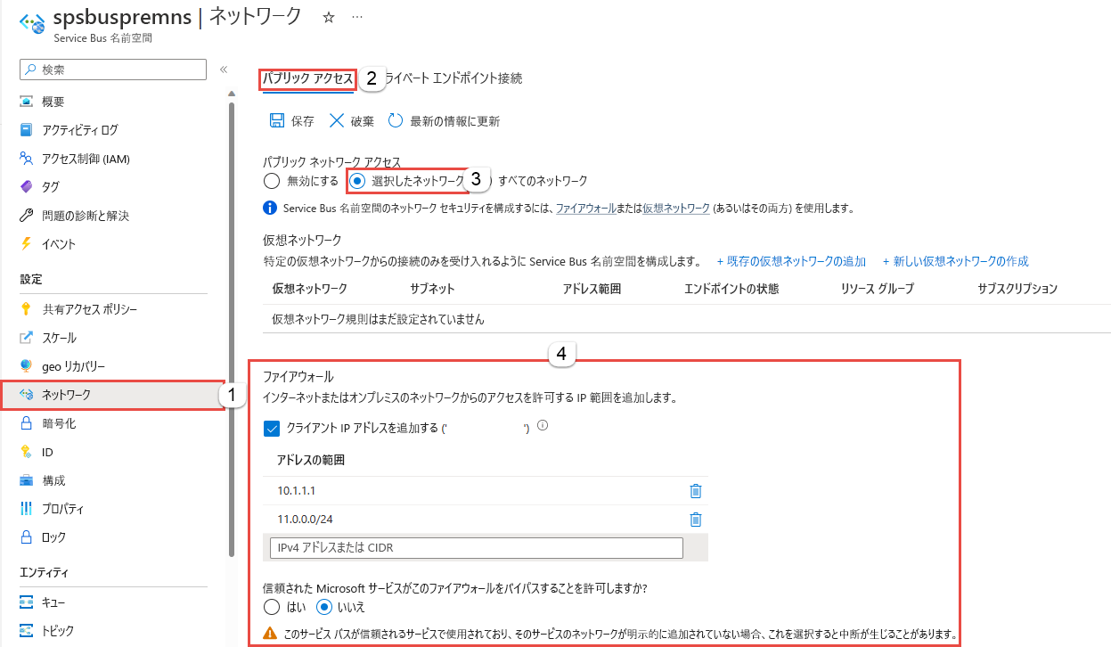The height and width of the screenshot is (647, 1111).
Task: Click the 11.0.0.0/24 address text
Action: point(306,520)
